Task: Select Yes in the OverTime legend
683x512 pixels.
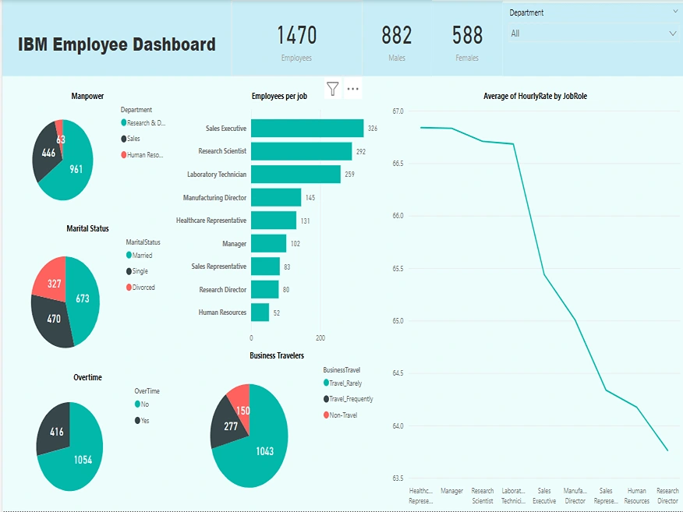Action: click(142, 421)
